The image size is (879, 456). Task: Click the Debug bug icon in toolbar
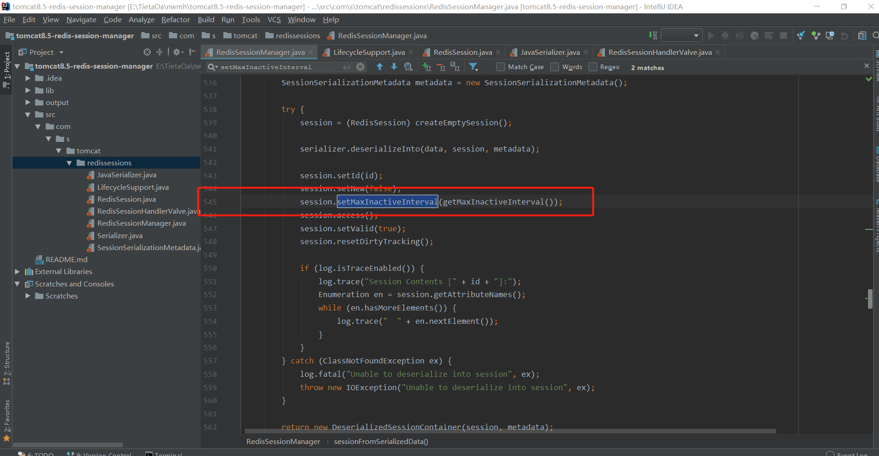pos(725,35)
